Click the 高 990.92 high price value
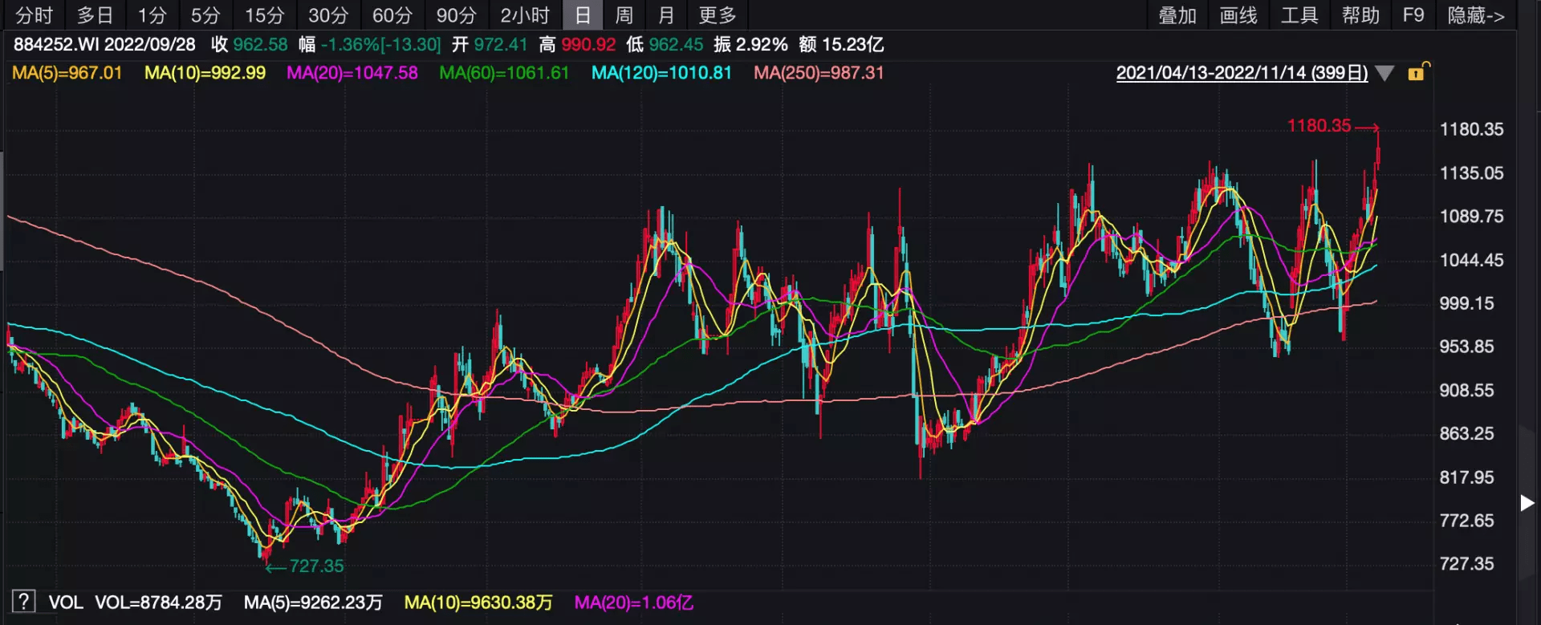 578,45
